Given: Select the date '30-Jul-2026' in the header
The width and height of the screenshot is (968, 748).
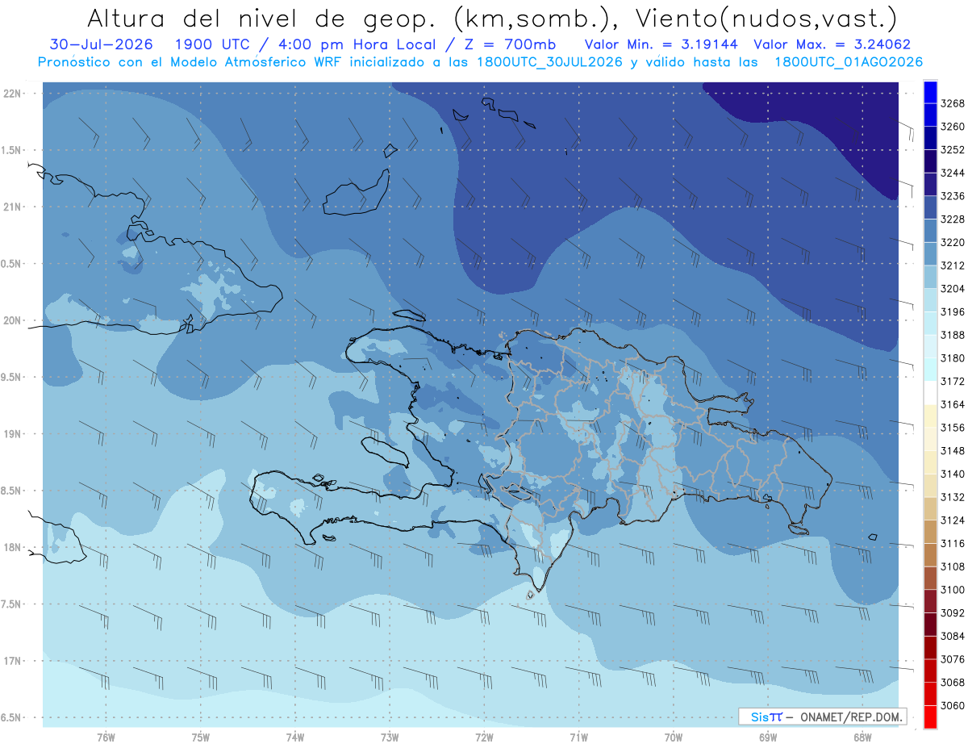Looking at the screenshot, I should pyautogui.click(x=101, y=44).
